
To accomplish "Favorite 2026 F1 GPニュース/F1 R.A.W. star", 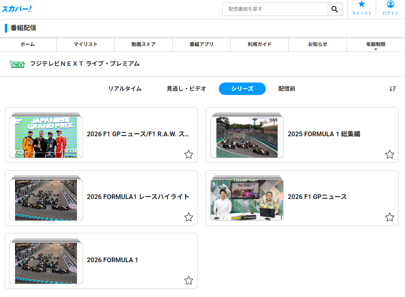I will click(x=189, y=154).
